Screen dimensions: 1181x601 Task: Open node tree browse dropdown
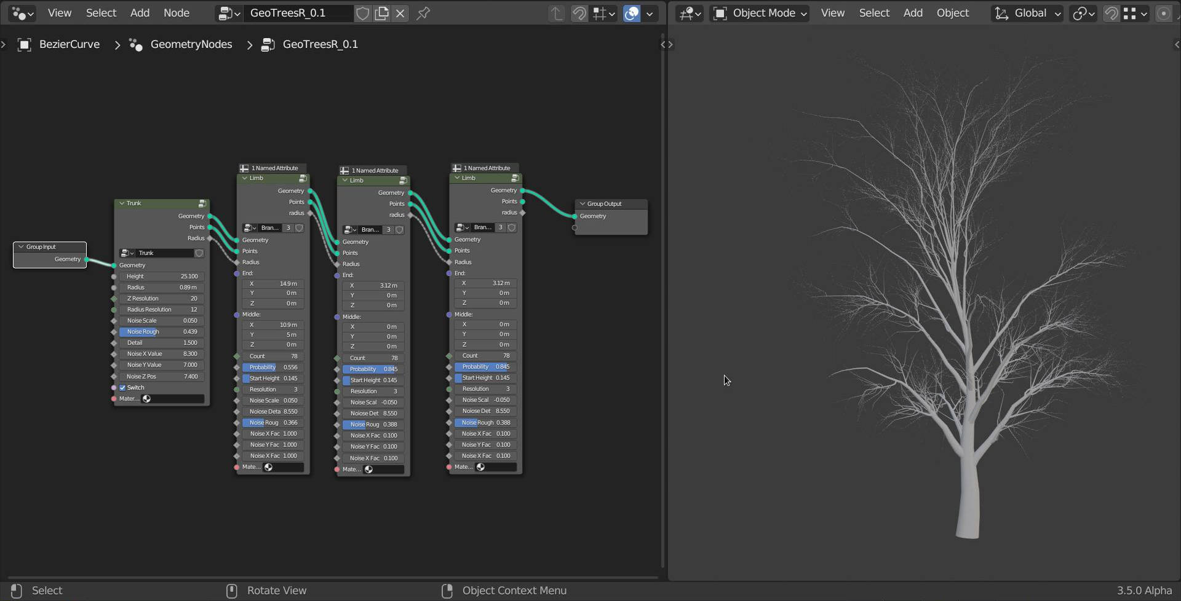(229, 13)
